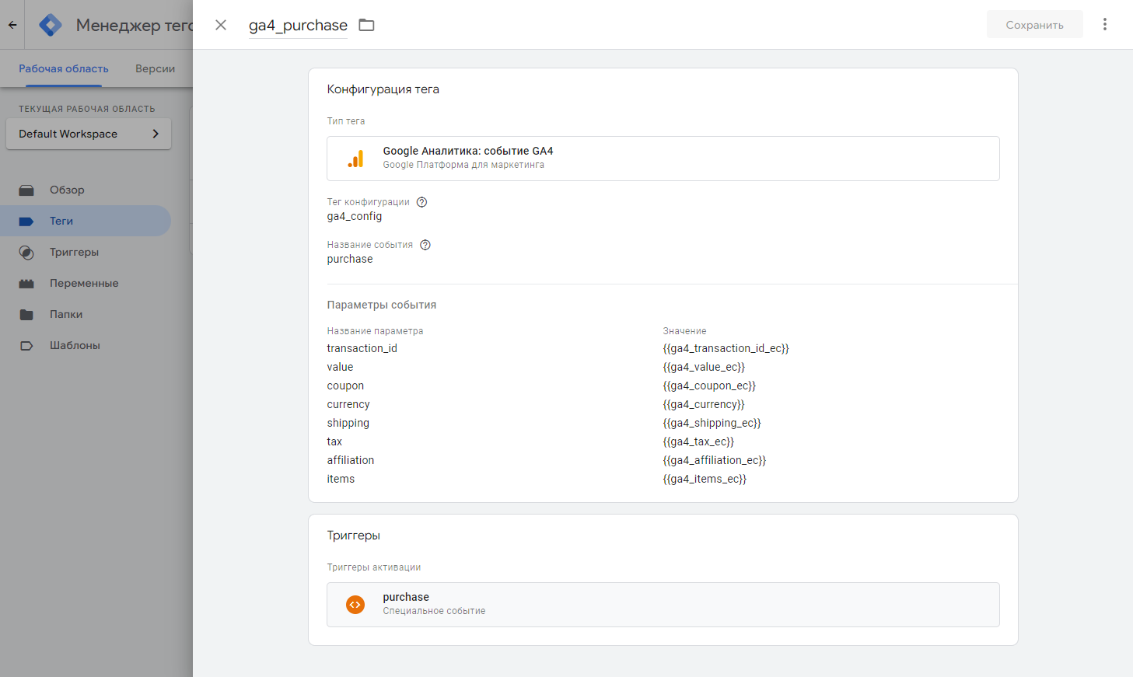Click the Теги label icon
The height and width of the screenshot is (677, 1133).
click(x=26, y=222)
